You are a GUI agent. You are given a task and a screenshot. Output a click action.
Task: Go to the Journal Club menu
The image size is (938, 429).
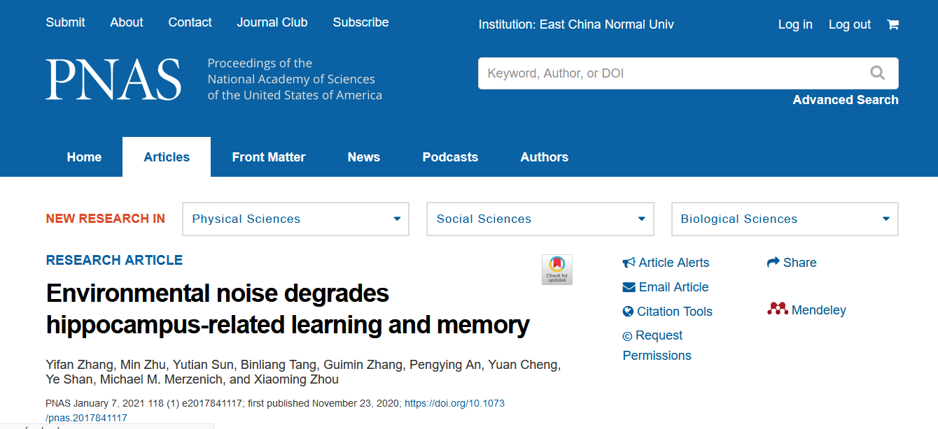(x=272, y=22)
